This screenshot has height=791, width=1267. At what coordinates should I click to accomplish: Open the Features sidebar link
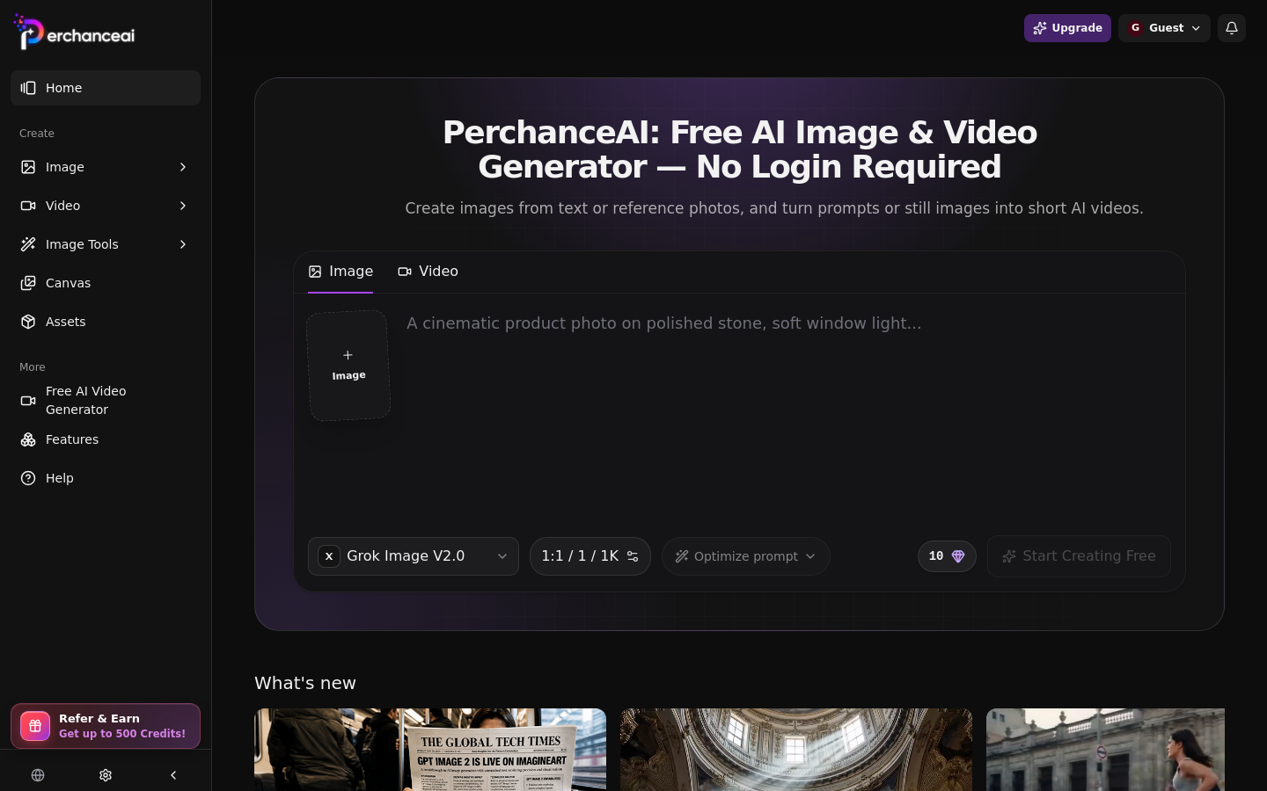click(106, 439)
